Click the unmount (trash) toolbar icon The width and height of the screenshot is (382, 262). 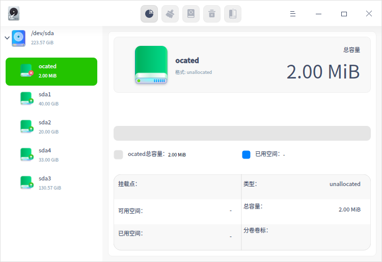click(x=212, y=14)
